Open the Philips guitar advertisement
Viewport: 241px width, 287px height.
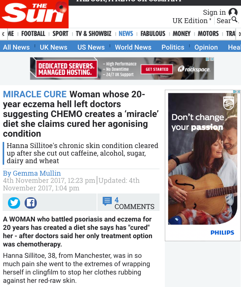[203, 165]
